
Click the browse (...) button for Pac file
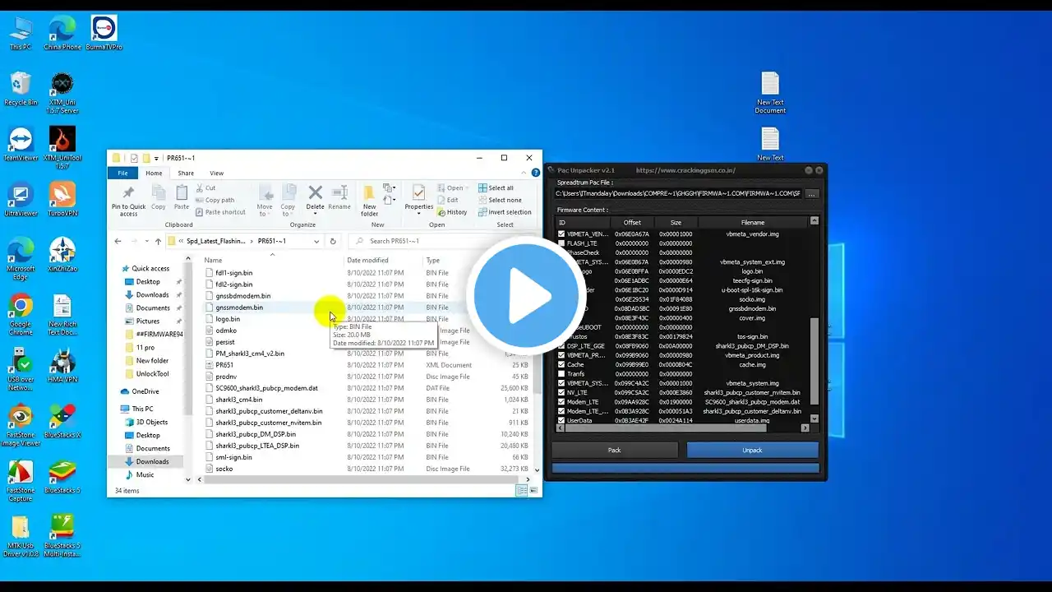pyautogui.click(x=812, y=194)
